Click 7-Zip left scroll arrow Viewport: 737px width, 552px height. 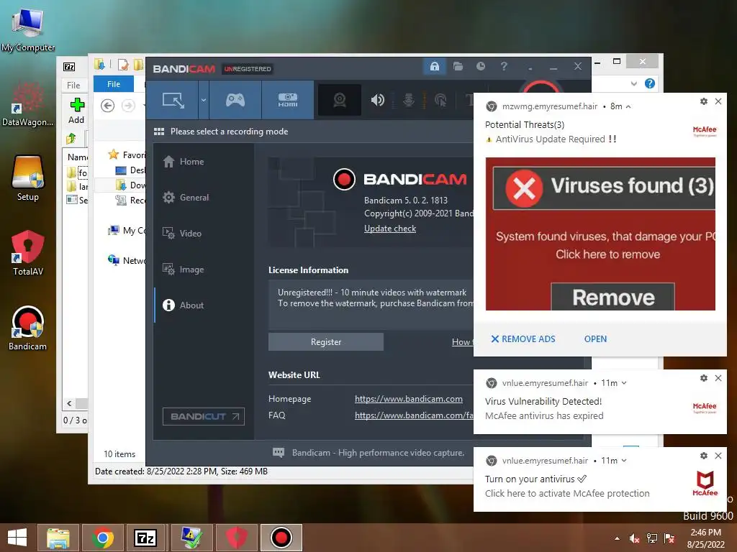(x=69, y=404)
